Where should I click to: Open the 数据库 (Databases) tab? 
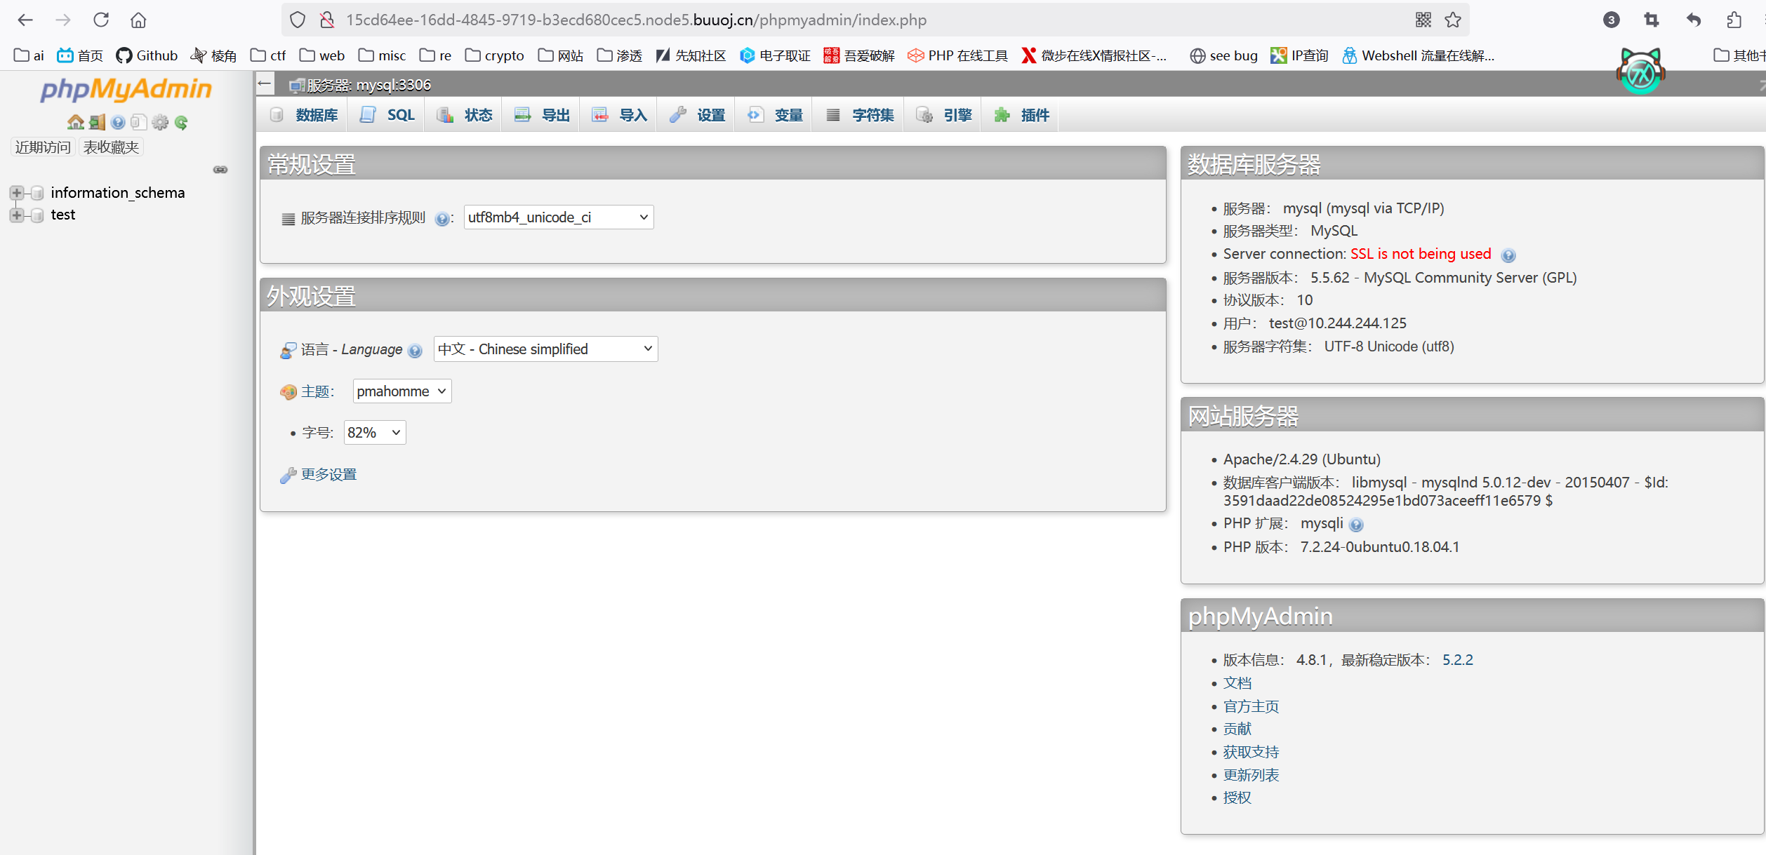[305, 115]
